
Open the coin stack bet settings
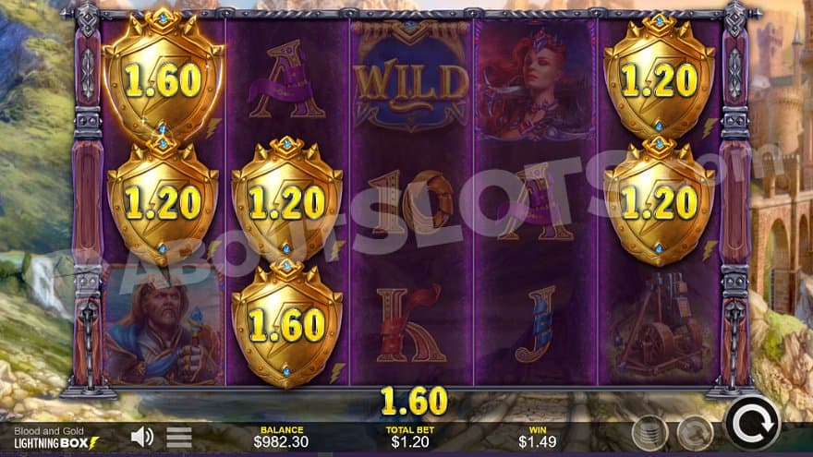pos(649,433)
